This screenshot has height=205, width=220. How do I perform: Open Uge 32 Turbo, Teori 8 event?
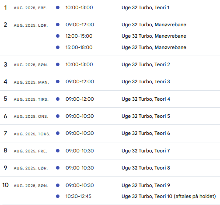[x=146, y=168]
